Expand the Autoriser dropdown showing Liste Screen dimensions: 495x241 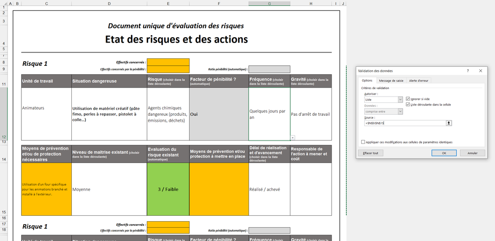[x=400, y=99]
